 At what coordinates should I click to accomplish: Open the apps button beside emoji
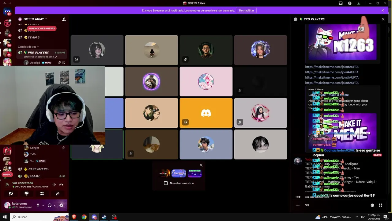[x=381, y=205]
